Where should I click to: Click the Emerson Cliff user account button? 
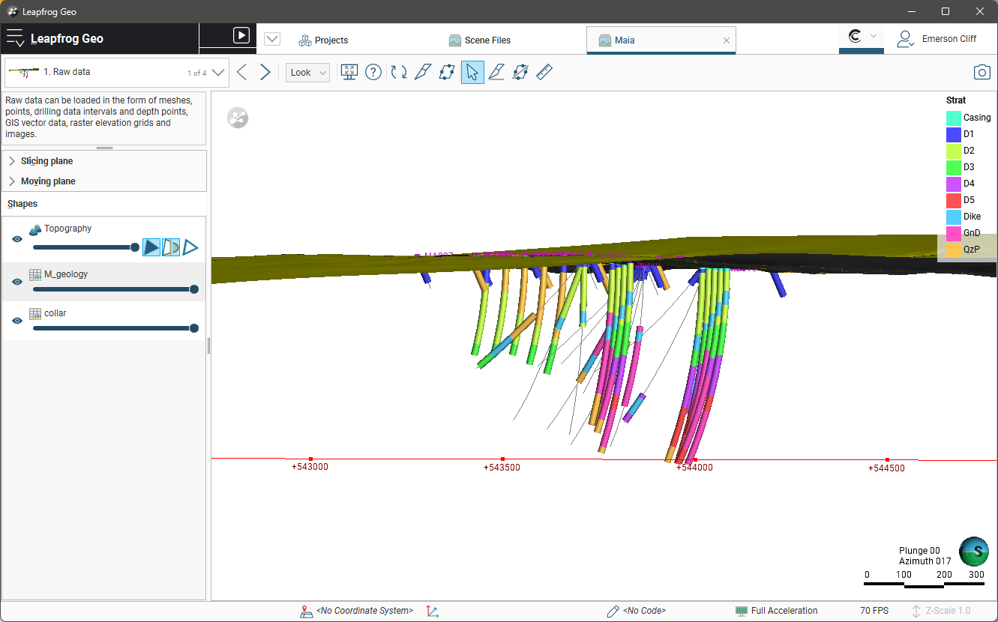937,39
